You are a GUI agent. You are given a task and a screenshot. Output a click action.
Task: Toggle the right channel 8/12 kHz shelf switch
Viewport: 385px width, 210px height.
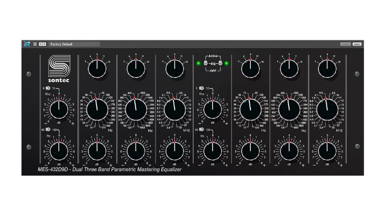point(201,89)
